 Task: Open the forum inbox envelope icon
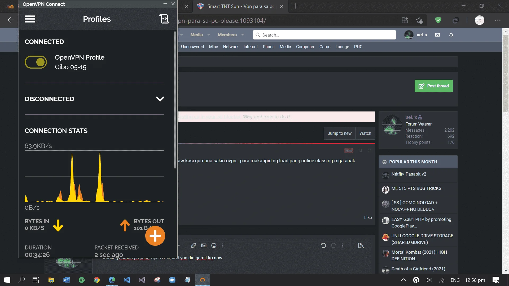point(437,35)
